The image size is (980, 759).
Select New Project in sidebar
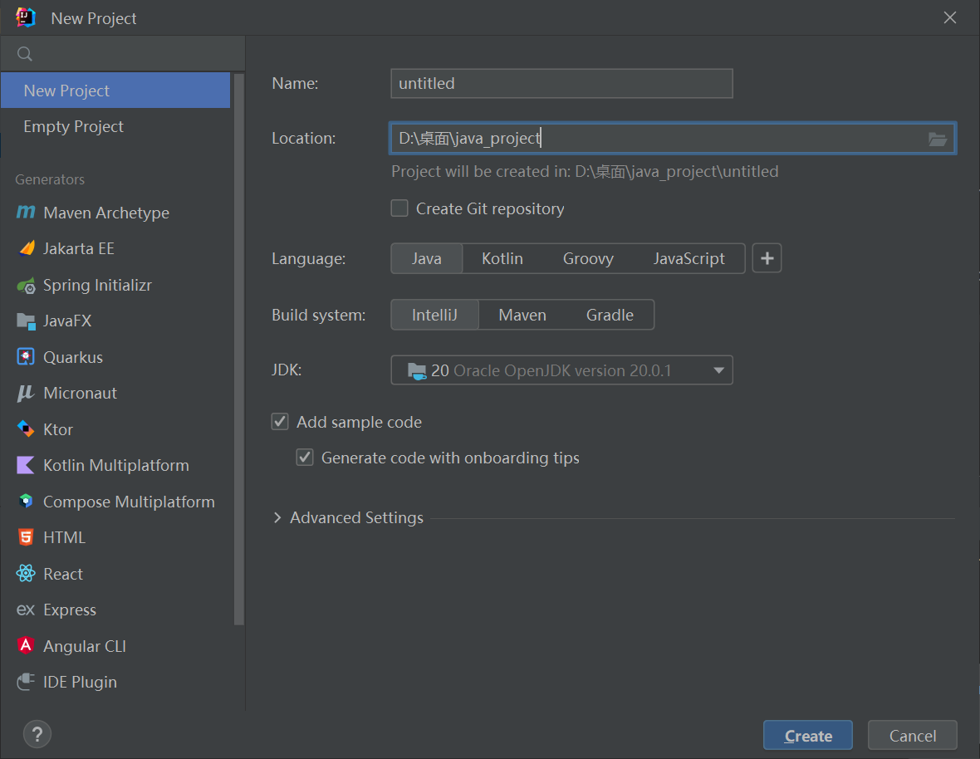115,91
